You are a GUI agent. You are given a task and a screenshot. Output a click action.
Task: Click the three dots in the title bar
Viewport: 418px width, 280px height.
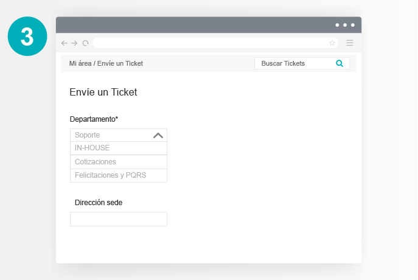(x=344, y=25)
